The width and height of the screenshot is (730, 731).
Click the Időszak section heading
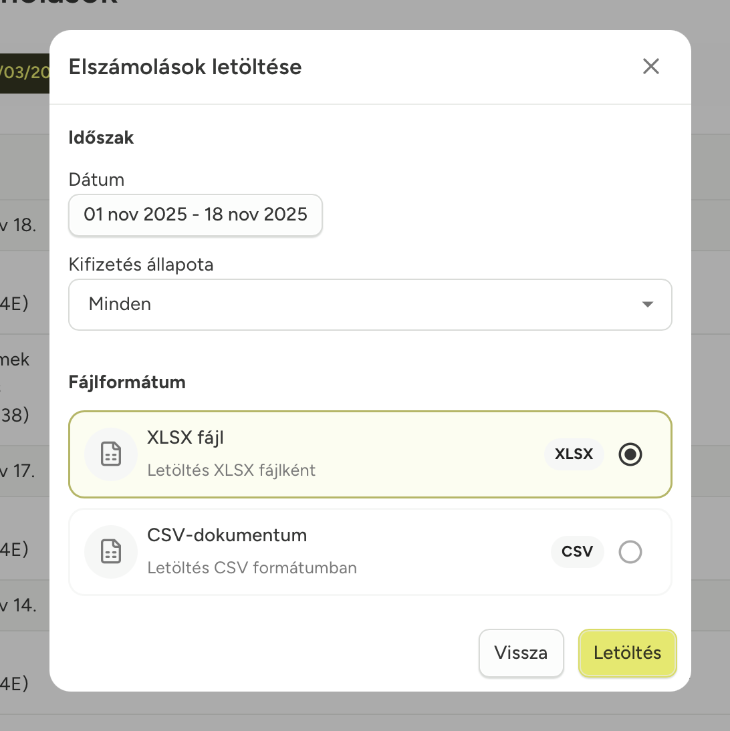pos(102,138)
